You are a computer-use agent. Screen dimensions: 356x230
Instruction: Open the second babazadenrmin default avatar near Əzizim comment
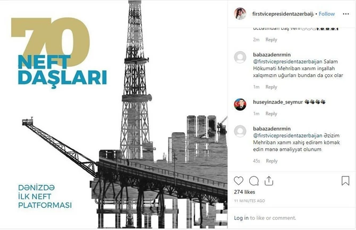click(240, 131)
